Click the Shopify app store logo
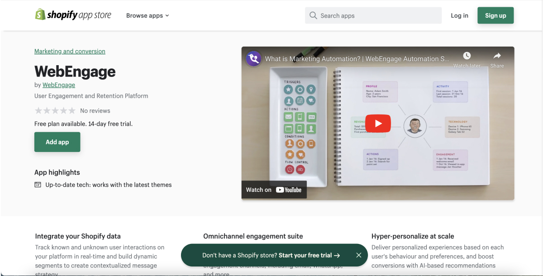543x276 pixels. point(73,15)
